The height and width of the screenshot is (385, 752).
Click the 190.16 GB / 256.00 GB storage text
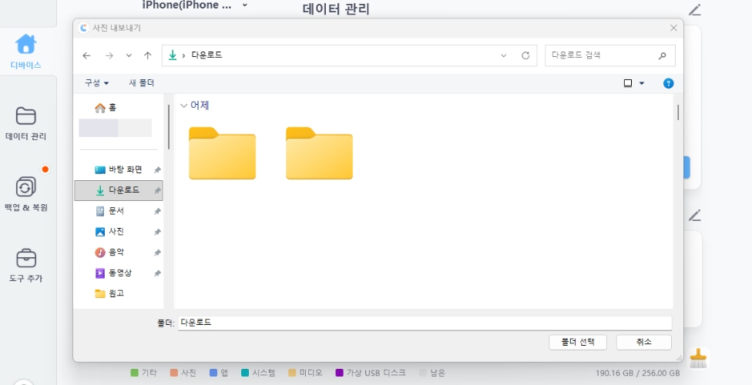[x=638, y=373]
